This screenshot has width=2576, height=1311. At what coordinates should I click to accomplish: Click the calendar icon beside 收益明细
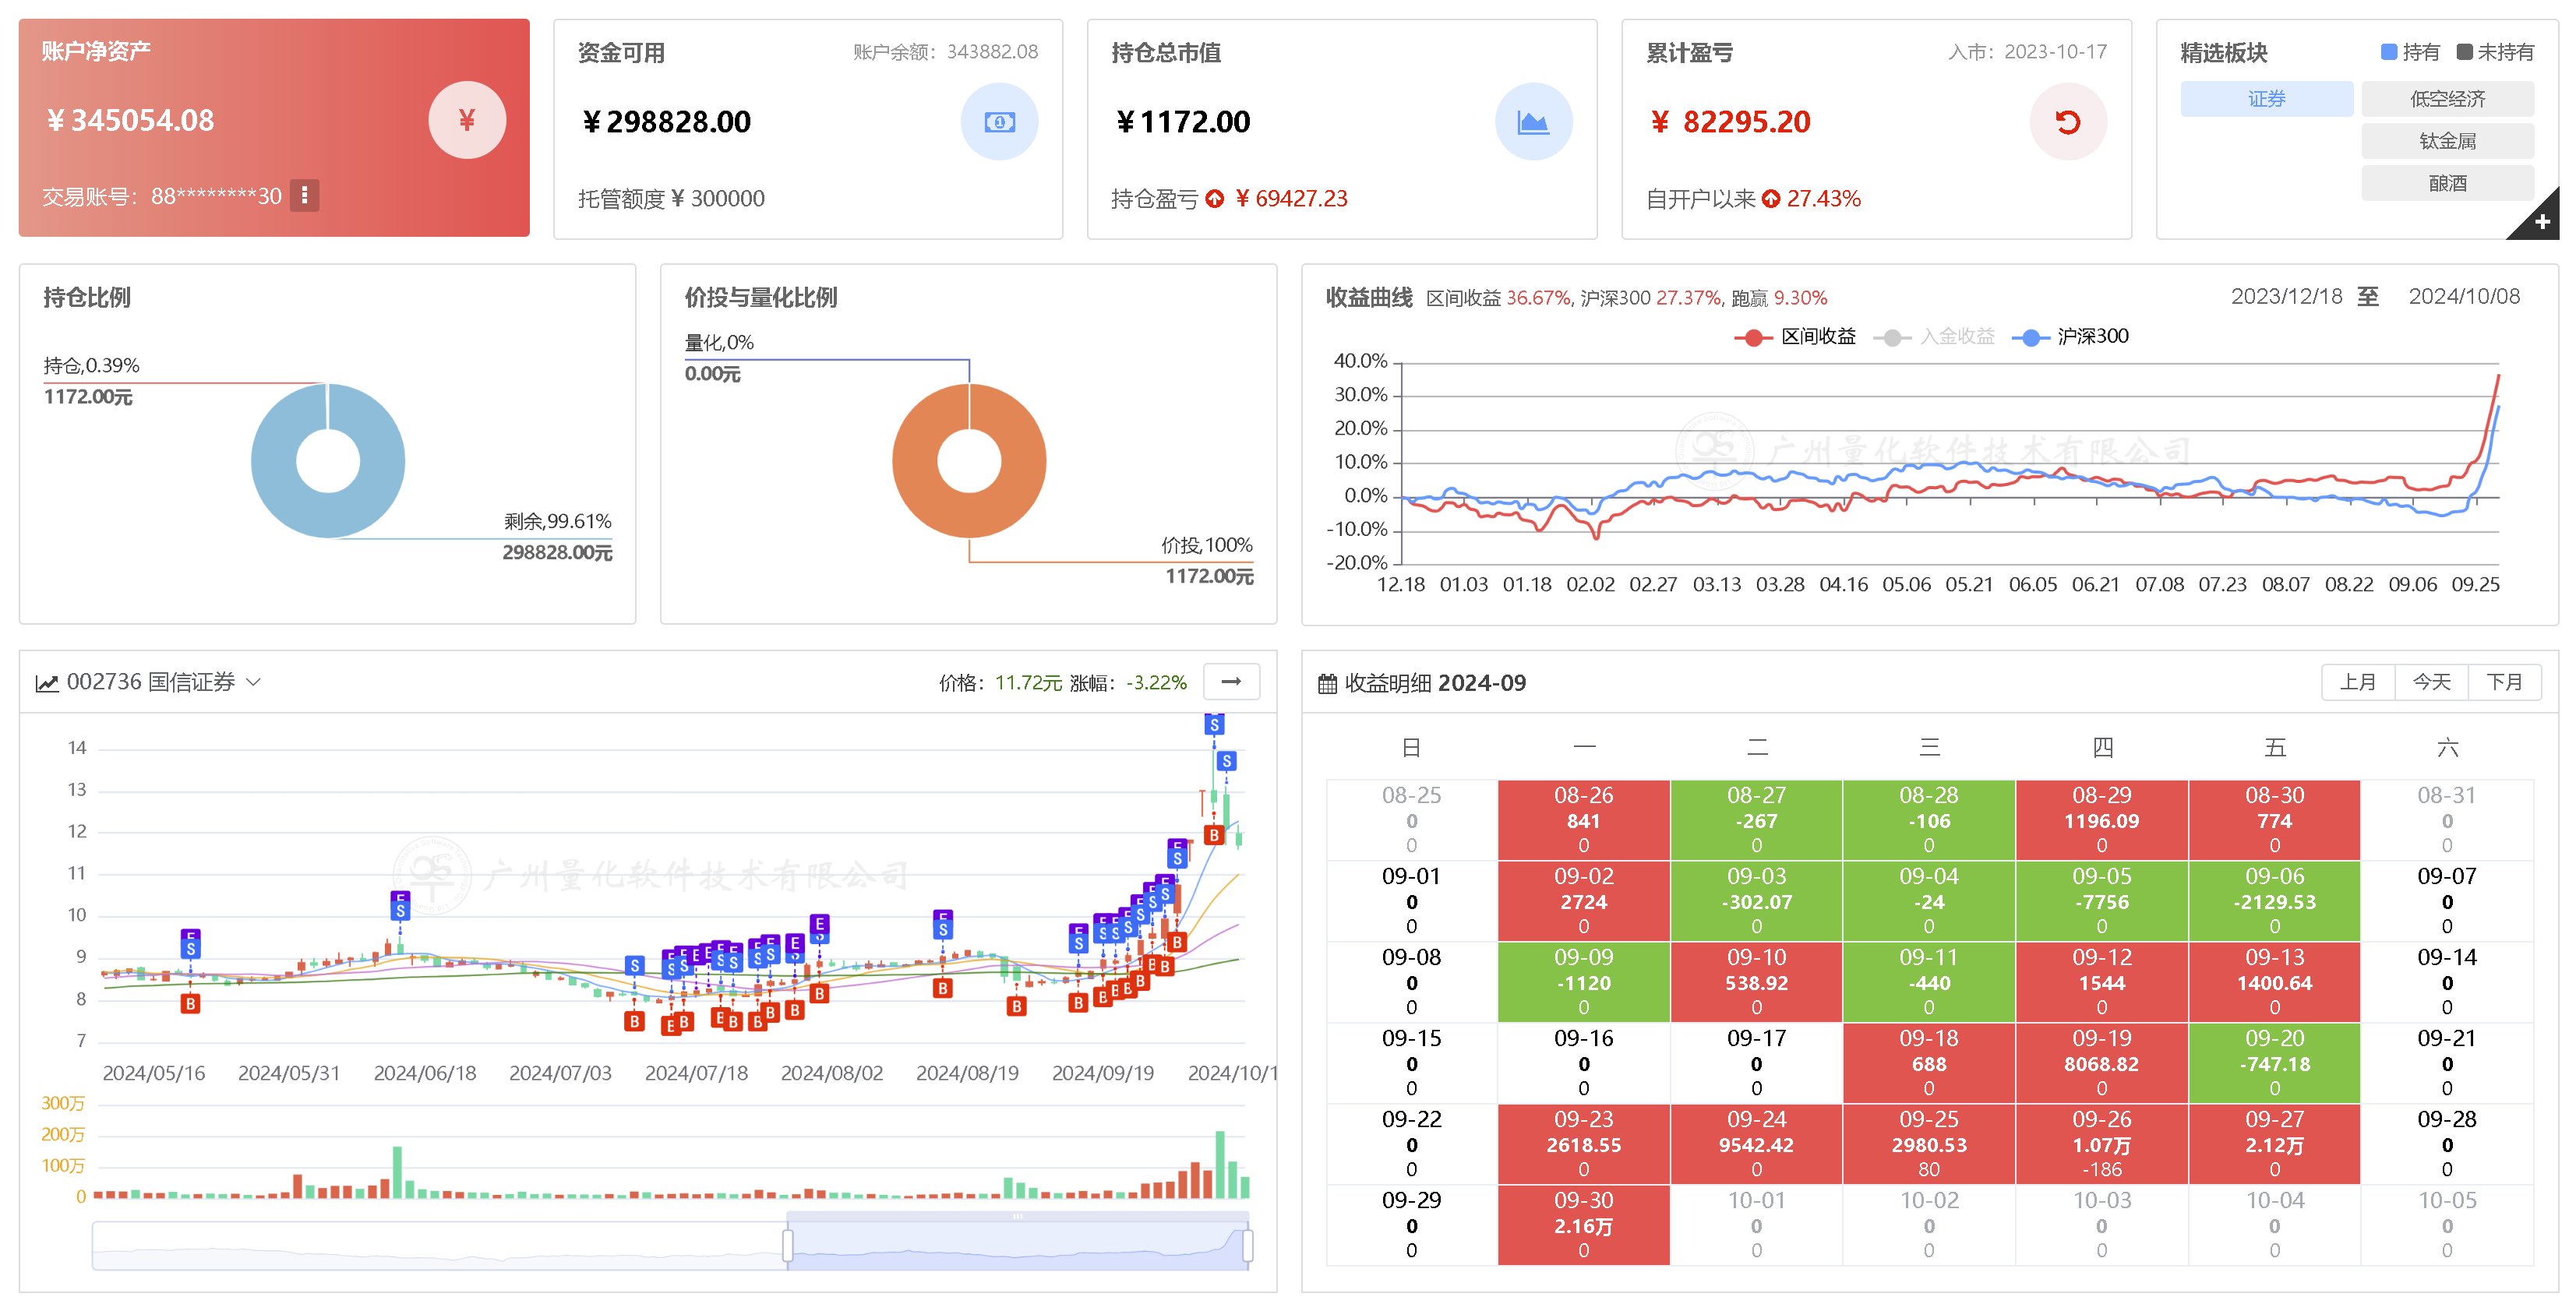coord(1327,684)
